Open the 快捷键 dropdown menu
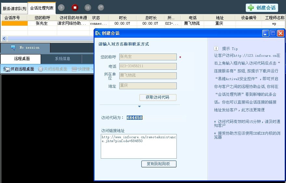Screen dimensions: 286x183 click(82, 69)
